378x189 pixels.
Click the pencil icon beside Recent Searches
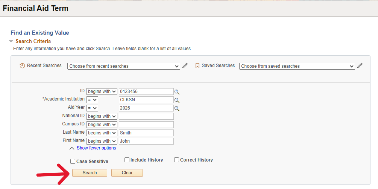(x=185, y=66)
